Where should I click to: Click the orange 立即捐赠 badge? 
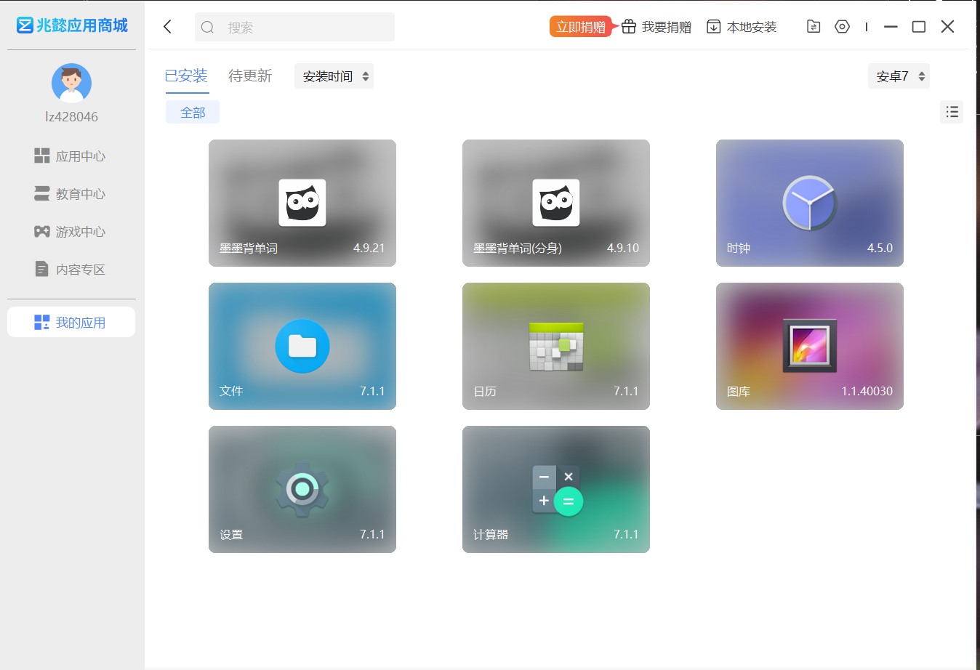point(581,27)
